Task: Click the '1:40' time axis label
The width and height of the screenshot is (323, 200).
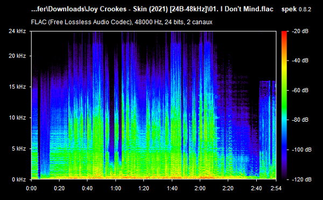Action: (172, 188)
